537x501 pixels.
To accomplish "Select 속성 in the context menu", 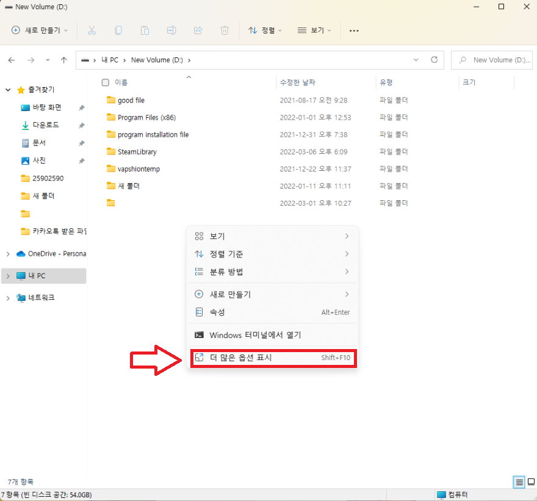I will coord(273,312).
